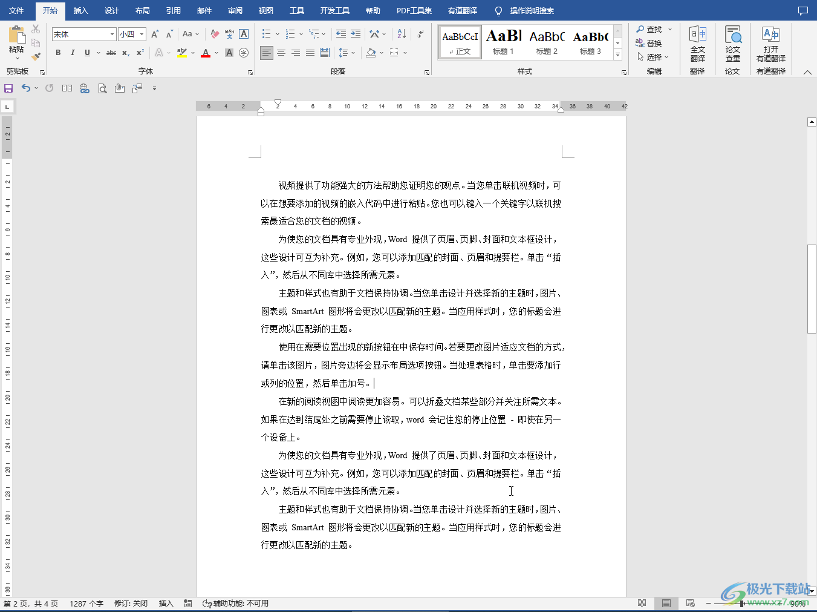Shrink font size with the smaller A icon
The height and width of the screenshot is (612, 817).
tap(169, 34)
